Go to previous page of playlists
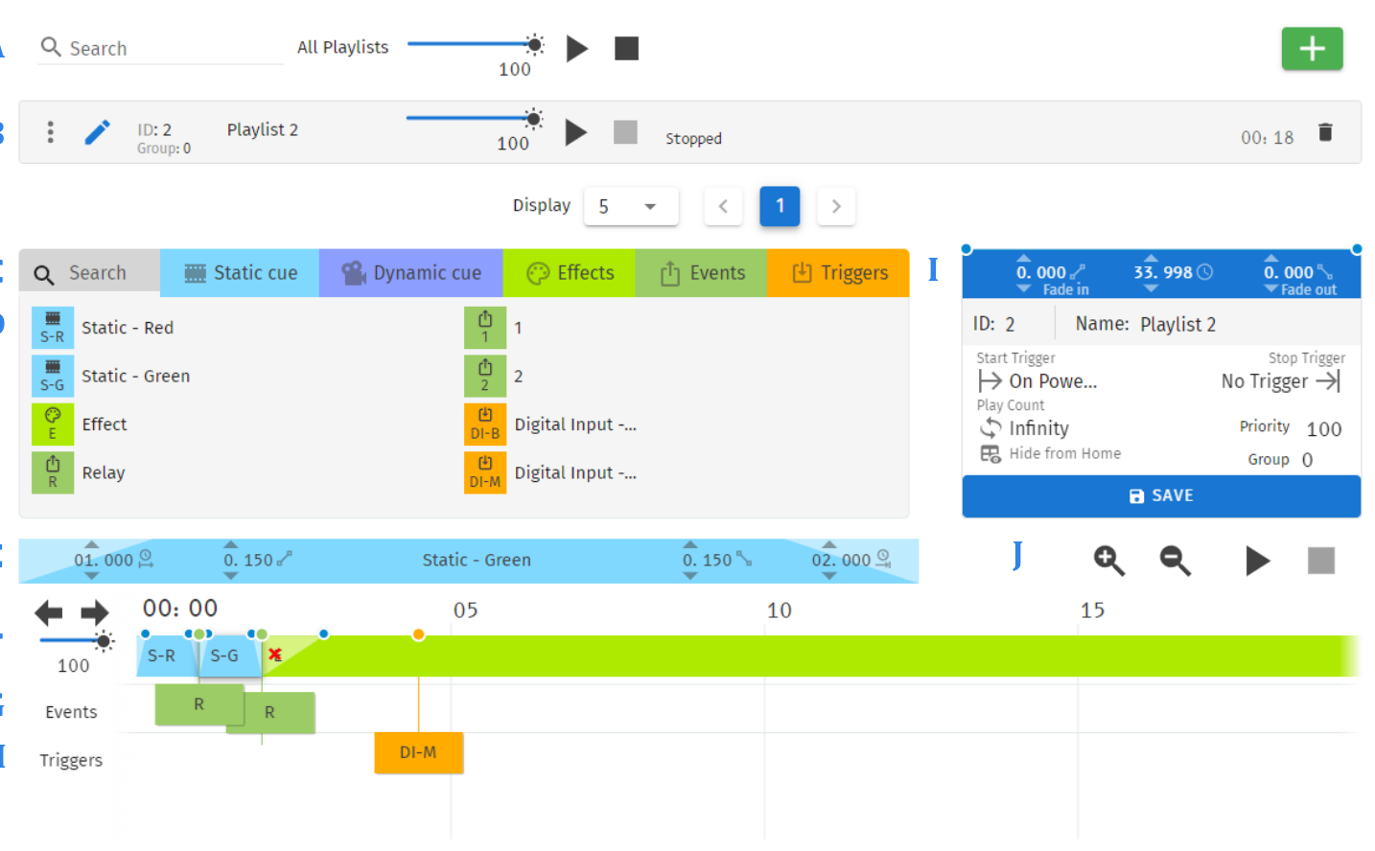Screen dimensions: 1375x851 (723, 206)
